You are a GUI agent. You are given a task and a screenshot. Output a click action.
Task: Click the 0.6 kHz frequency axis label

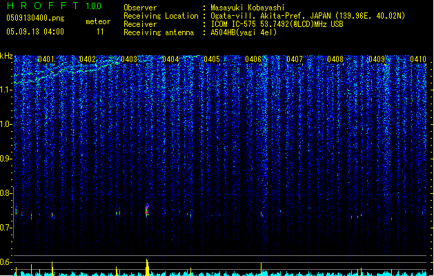(x=6, y=262)
